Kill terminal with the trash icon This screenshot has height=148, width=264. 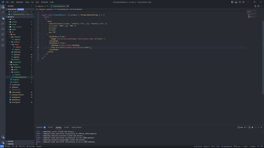coord(252,127)
